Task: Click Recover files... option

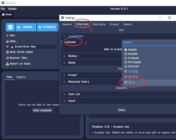Action: pyautogui.click(x=18, y=58)
